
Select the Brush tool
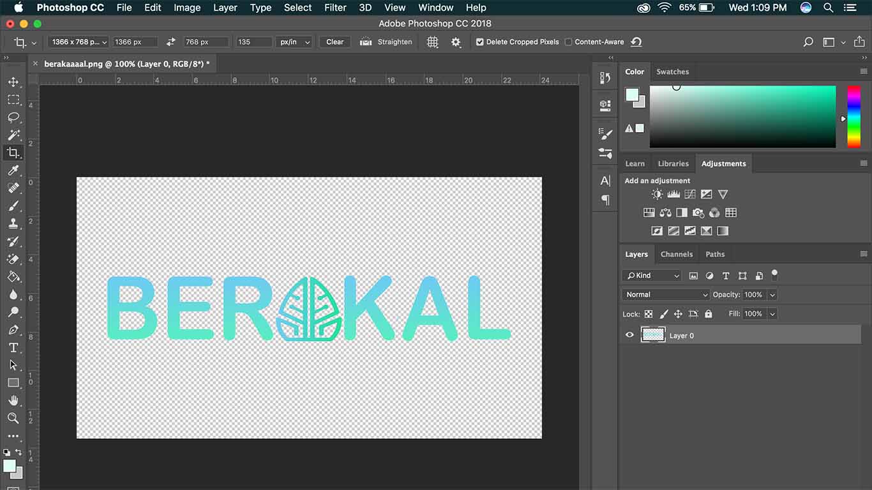click(13, 205)
